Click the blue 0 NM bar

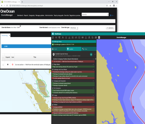click(x=26, y=46)
